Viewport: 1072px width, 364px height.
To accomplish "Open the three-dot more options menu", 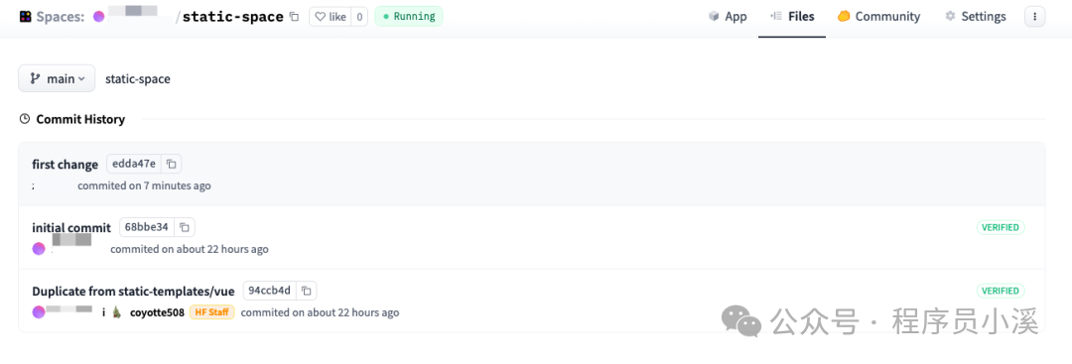I will coord(1034,17).
